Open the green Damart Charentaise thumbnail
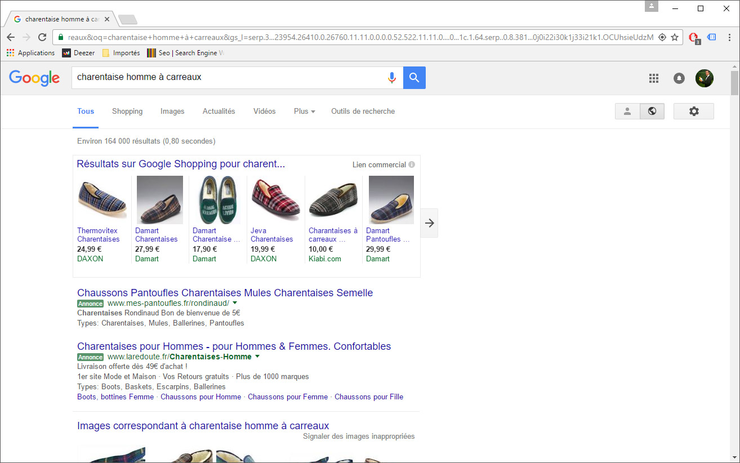Image resolution: width=740 pixels, height=463 pixels. 218,200
